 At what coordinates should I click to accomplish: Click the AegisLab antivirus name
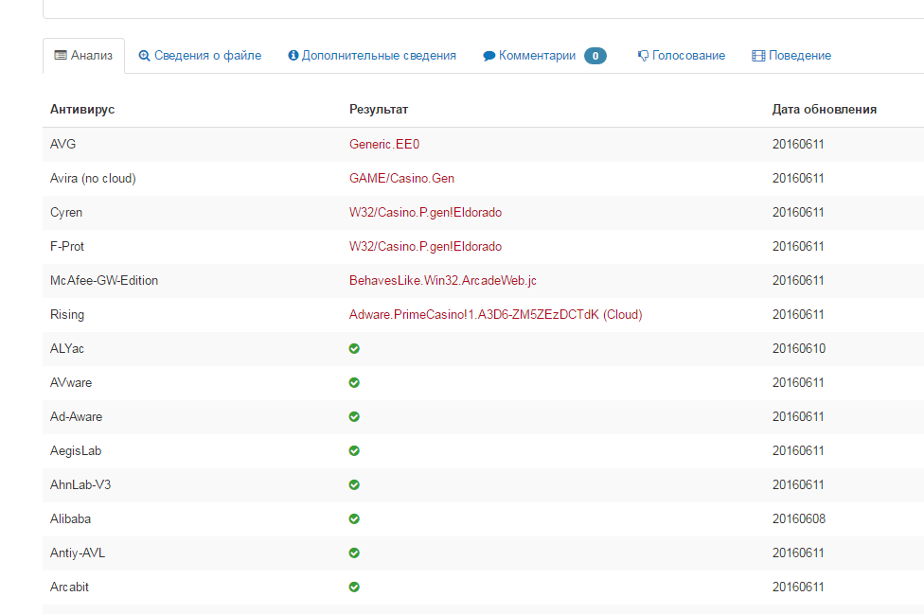(x=76, y=451)
